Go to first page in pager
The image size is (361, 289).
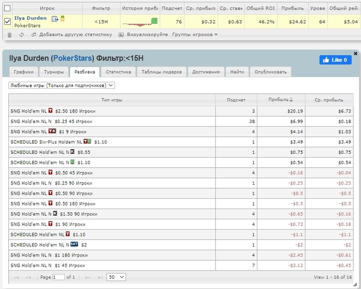coord(17,277)
